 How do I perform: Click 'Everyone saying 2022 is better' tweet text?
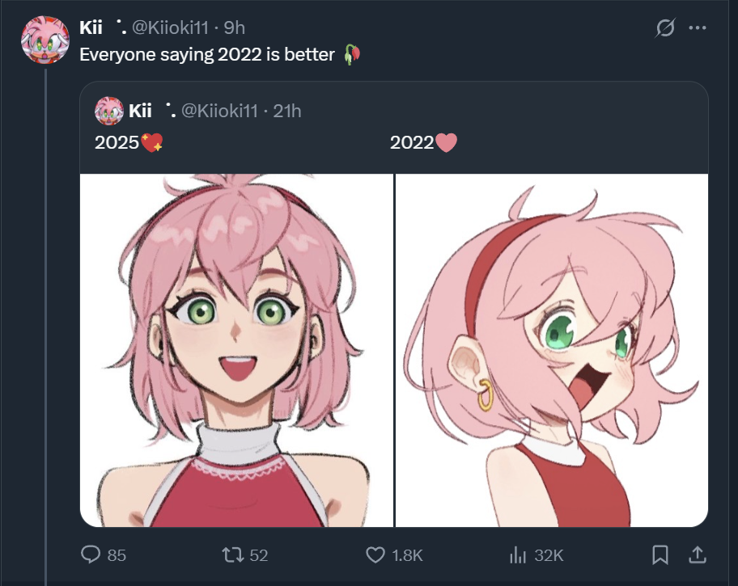(206, 54)
